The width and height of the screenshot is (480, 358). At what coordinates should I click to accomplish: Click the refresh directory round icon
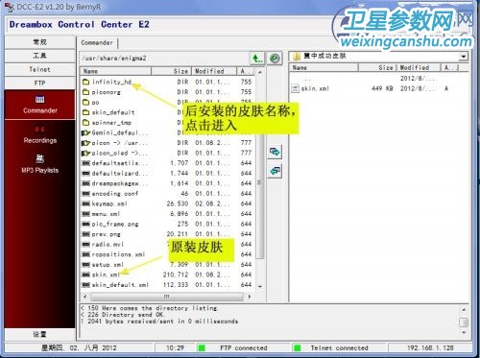[275, 59]
